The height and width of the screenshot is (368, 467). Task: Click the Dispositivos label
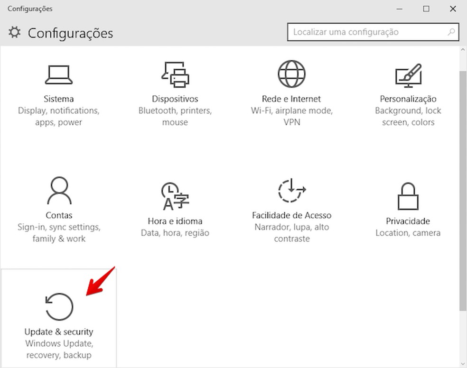point(175,99)
